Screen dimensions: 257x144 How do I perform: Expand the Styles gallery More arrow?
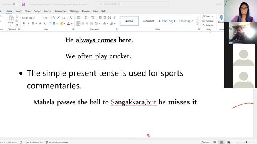point(197,24)
